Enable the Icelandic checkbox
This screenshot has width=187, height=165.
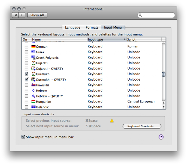click(x=26, y=107)
